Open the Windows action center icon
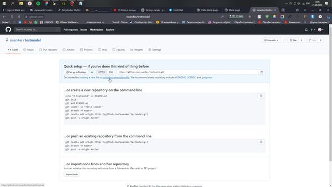Viewport: 332px width, 187px height. pyautogui.click(x=326, y=4)
